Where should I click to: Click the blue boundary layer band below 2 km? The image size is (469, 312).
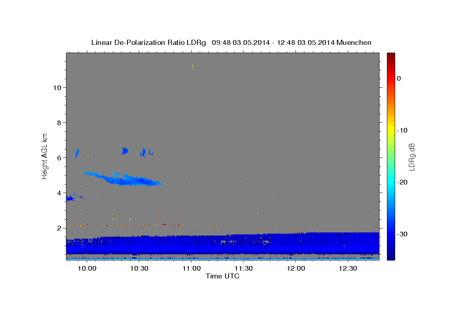coord(223,244)
